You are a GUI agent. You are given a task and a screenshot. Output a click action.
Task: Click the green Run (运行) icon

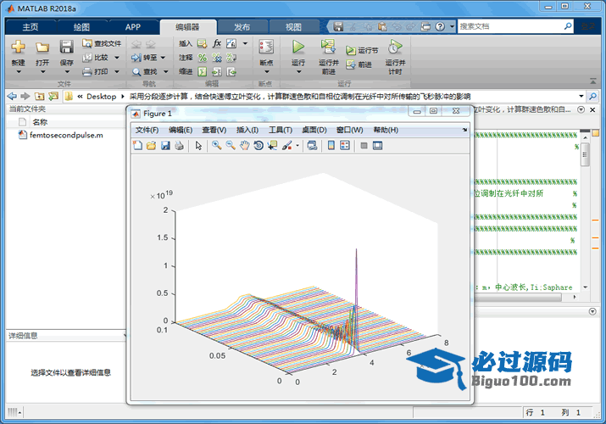pos(298,47)
